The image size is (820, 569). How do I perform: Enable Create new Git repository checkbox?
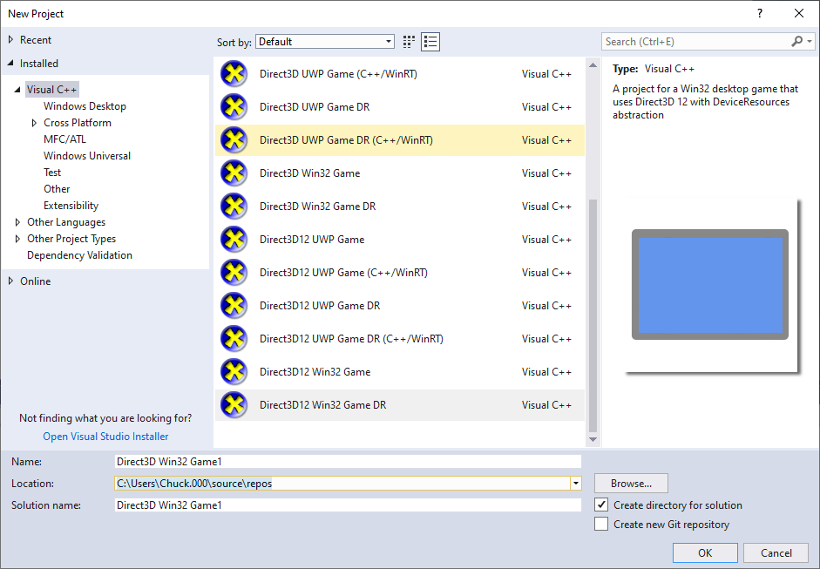tap(601, 524)
